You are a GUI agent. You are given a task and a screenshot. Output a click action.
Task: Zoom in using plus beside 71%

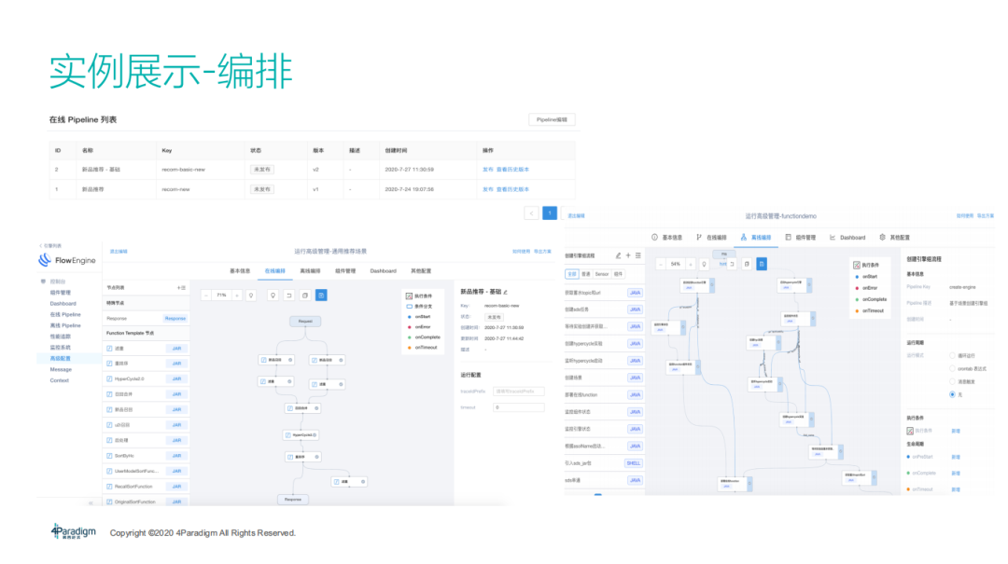[237, 296]
